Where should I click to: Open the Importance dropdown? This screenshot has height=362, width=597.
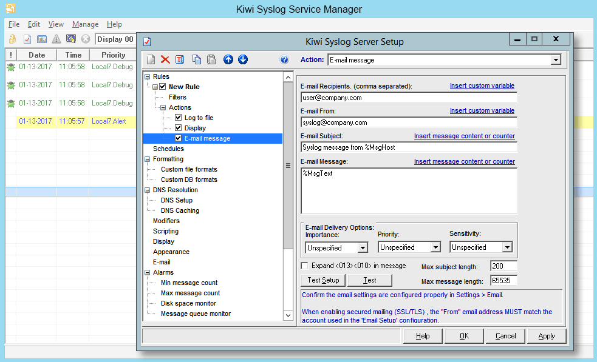[363, 247]
